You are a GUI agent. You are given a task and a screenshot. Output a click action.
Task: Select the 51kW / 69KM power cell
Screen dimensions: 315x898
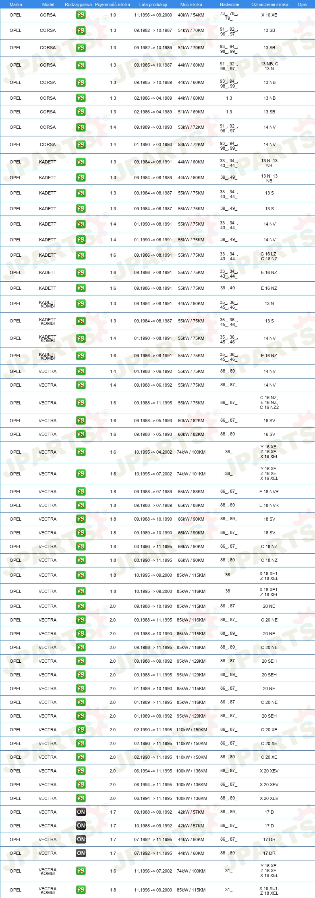[191, 112]
